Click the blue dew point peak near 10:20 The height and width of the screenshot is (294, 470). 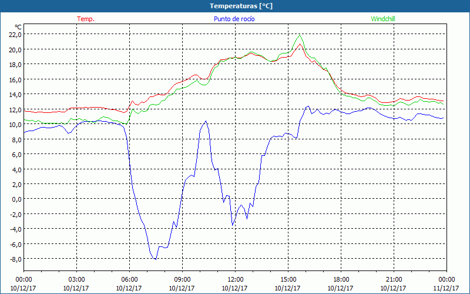(206, 121)
